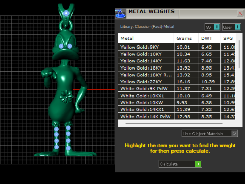Select Yellow Gold:18KY R... row
Screen dimensions: 245x184
[177, 75]
